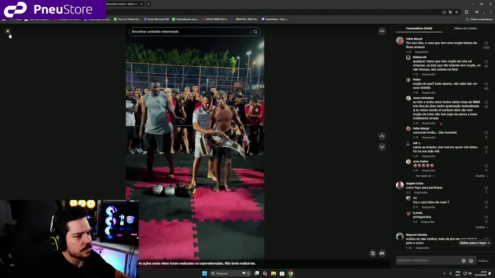495x278 pixels.
Task: Click Responder under TH's comment
Action: 428,207
